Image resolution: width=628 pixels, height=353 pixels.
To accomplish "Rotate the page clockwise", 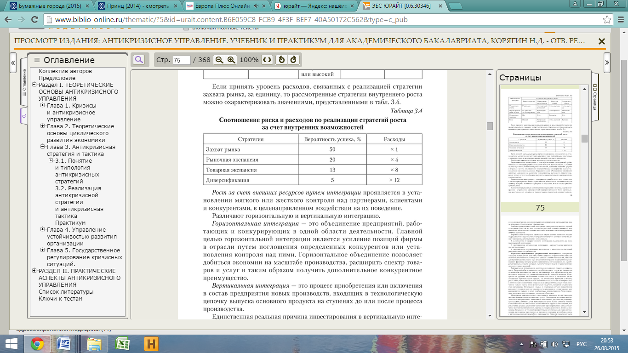I will 293,60.
